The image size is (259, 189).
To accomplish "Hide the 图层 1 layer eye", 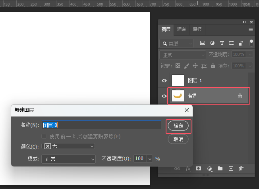I will click(164, 80).
